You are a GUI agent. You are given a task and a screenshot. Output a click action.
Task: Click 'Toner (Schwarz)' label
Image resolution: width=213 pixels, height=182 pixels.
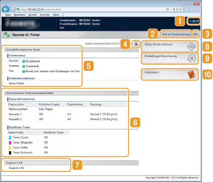(22, 153)
